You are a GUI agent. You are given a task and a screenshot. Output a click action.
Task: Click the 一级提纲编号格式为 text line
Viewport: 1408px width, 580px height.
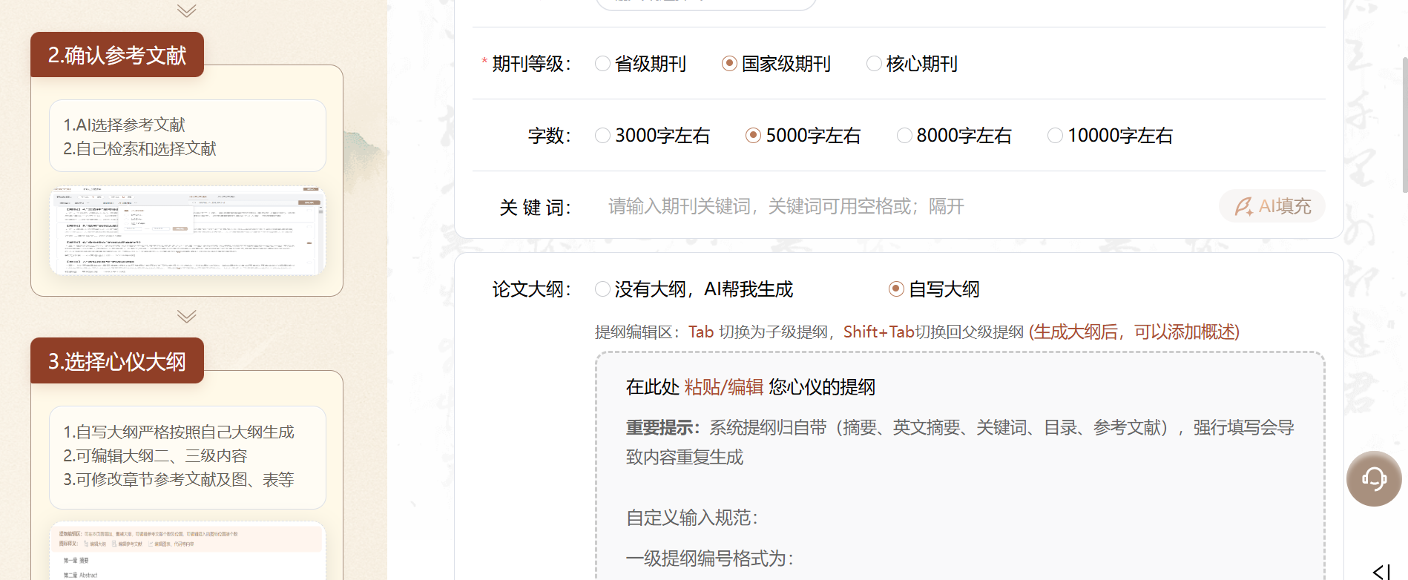click(x=710, y=558)
